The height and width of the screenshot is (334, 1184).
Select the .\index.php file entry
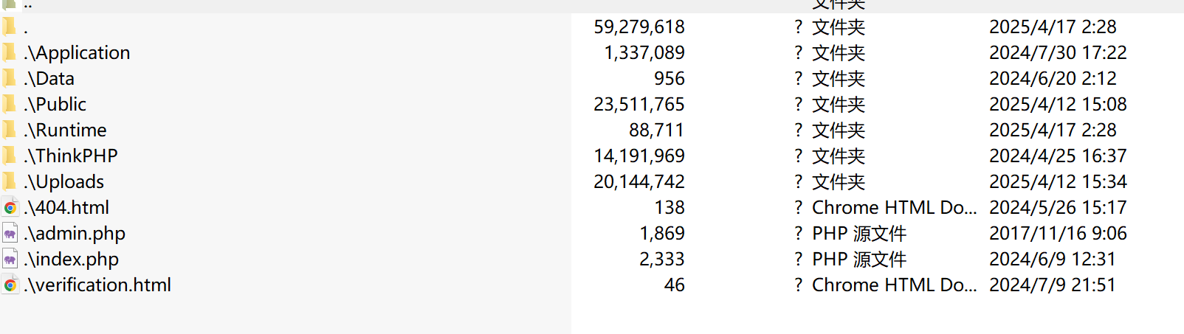point(71,259)
